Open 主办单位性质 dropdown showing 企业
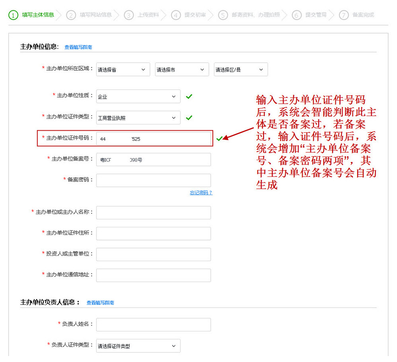397x362 pixels. point(138,97)
